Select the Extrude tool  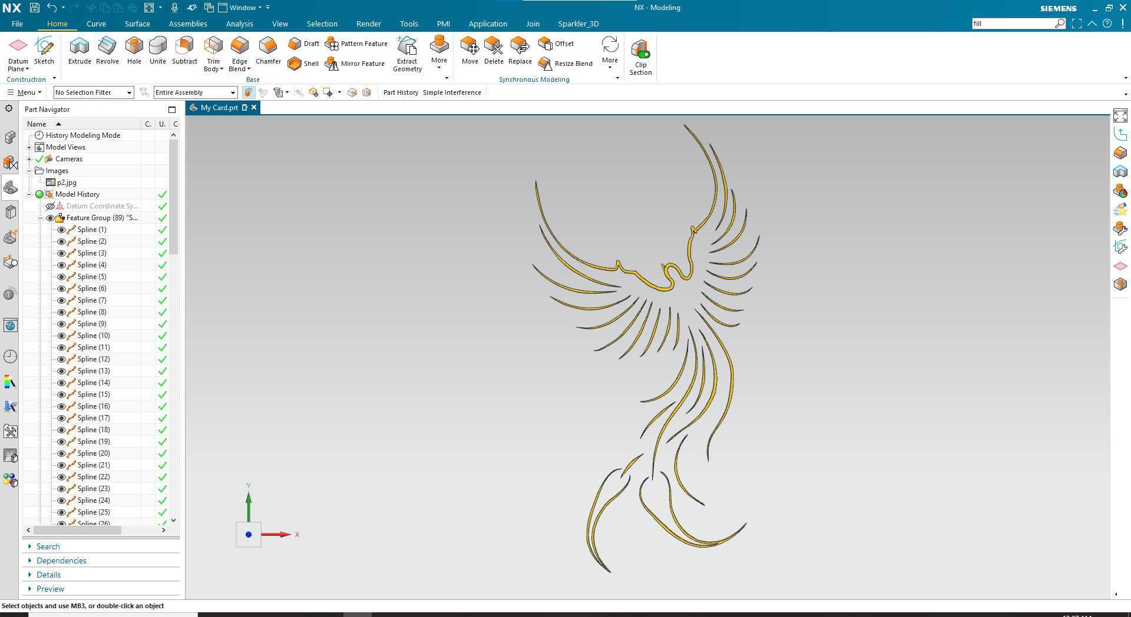tap(80, 50)
